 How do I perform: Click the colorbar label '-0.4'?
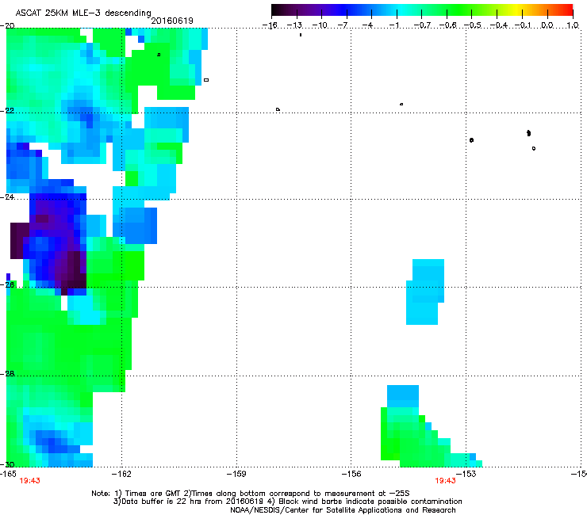pyautogui.click(x=499, y=25)
